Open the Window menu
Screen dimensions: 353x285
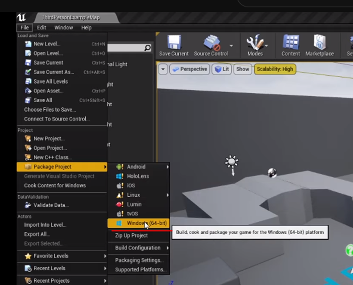[64, 28]
